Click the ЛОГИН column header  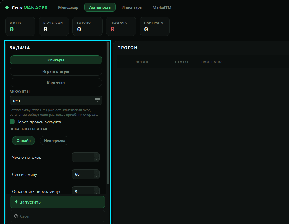[142, 62]
